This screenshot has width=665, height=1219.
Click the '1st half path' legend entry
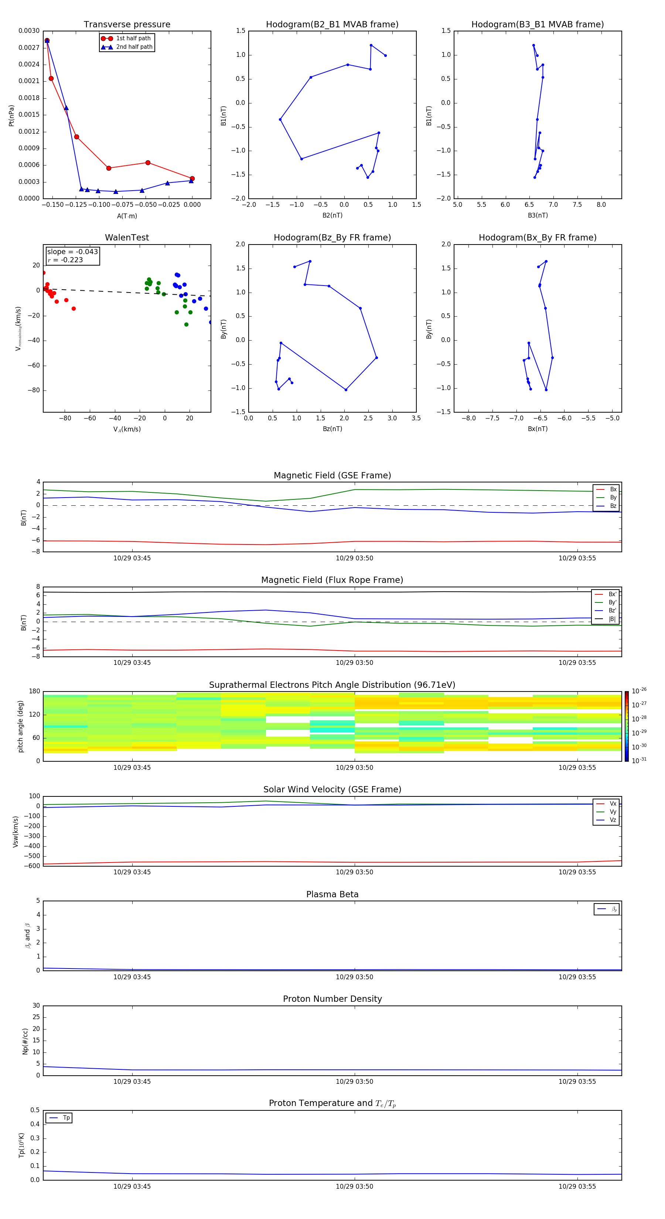tap(126, 38)
